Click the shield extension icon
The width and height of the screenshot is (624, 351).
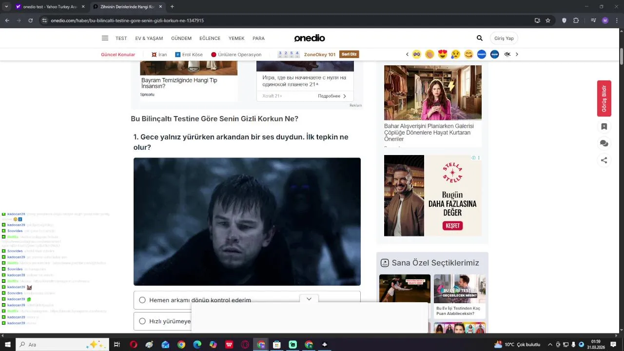565,20
